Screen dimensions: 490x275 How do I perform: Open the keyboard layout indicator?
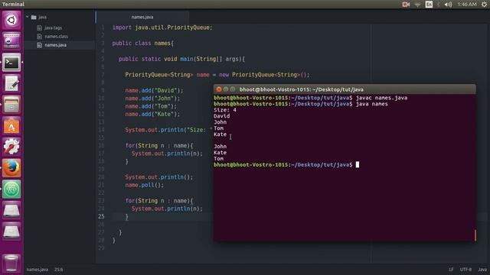429,5
